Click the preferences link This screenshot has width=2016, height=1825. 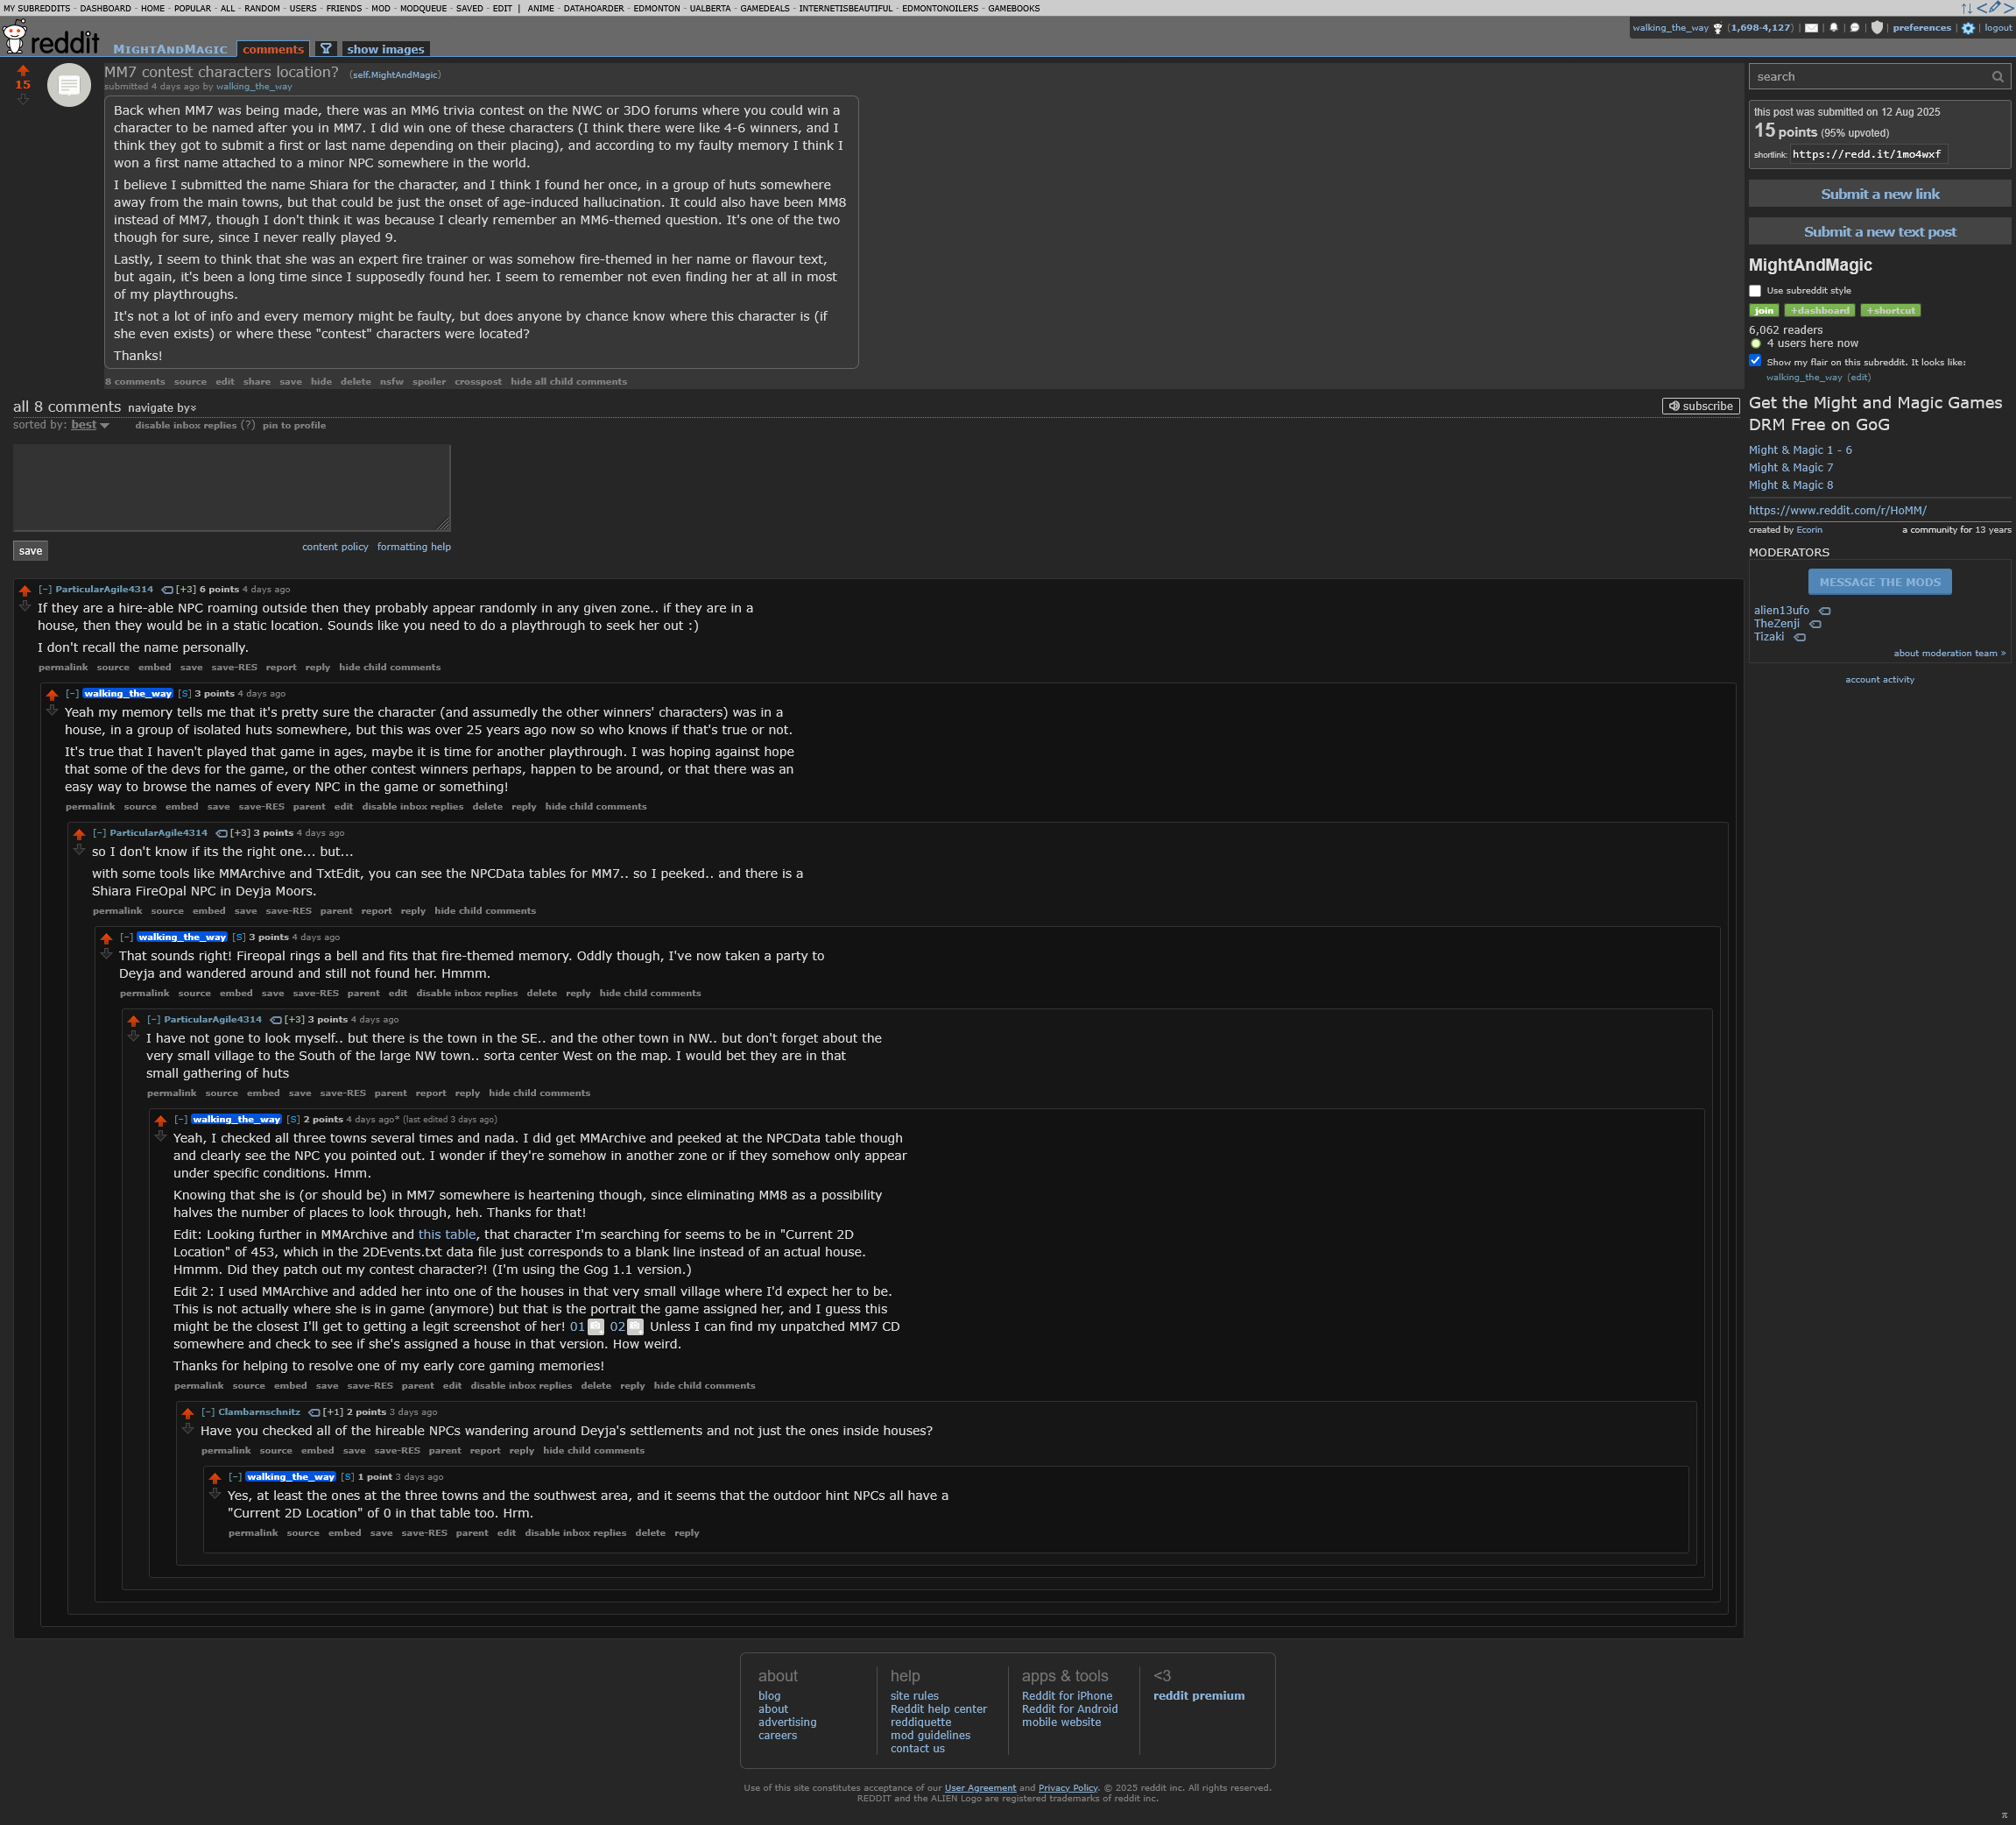pos(1921,28)
